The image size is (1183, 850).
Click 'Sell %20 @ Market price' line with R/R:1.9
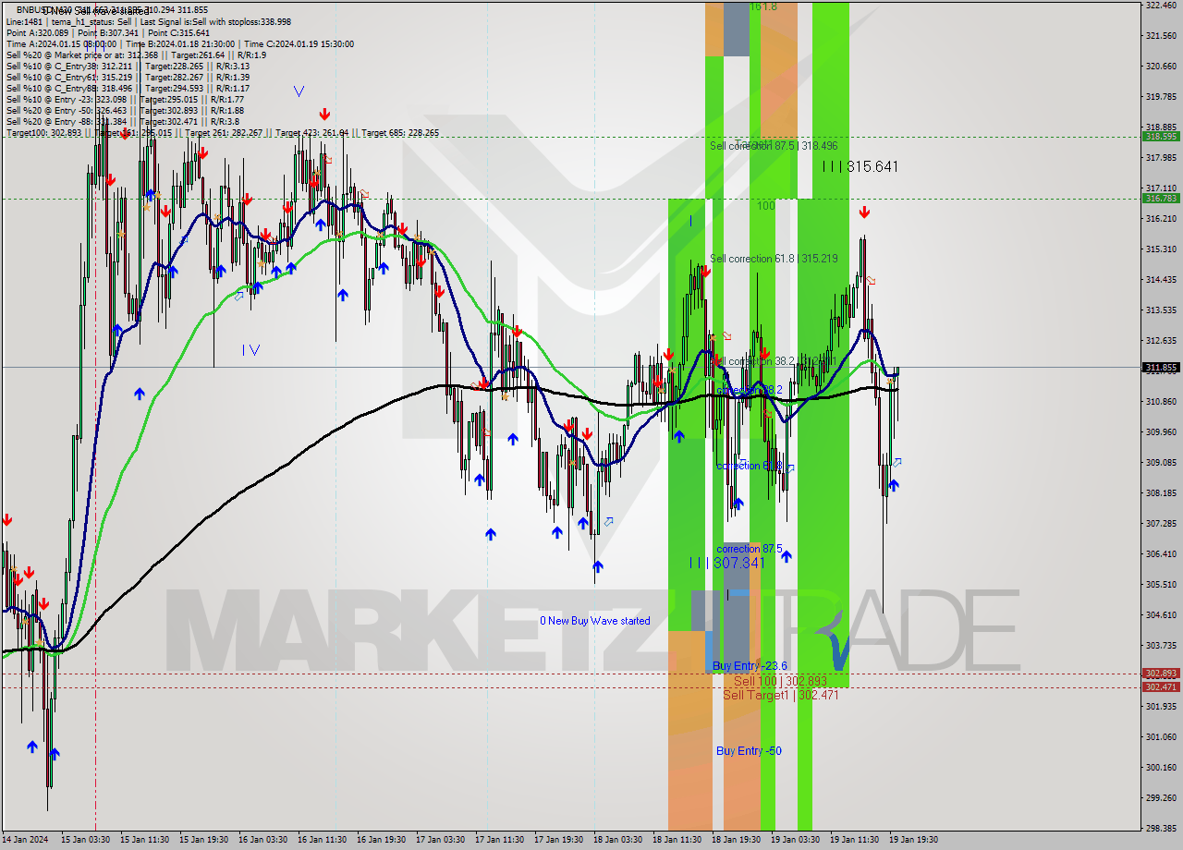click(136, 55)
